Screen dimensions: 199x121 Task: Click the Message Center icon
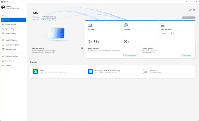pyautogui.click(x=3, y=49)
